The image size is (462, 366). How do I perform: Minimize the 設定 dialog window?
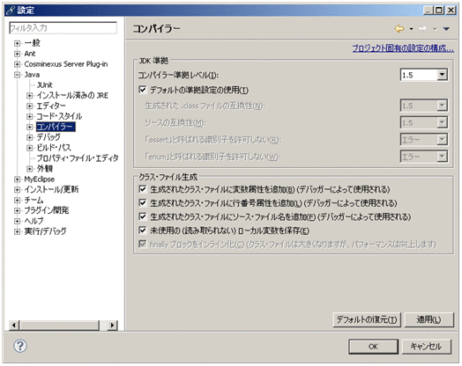[428, 11]
